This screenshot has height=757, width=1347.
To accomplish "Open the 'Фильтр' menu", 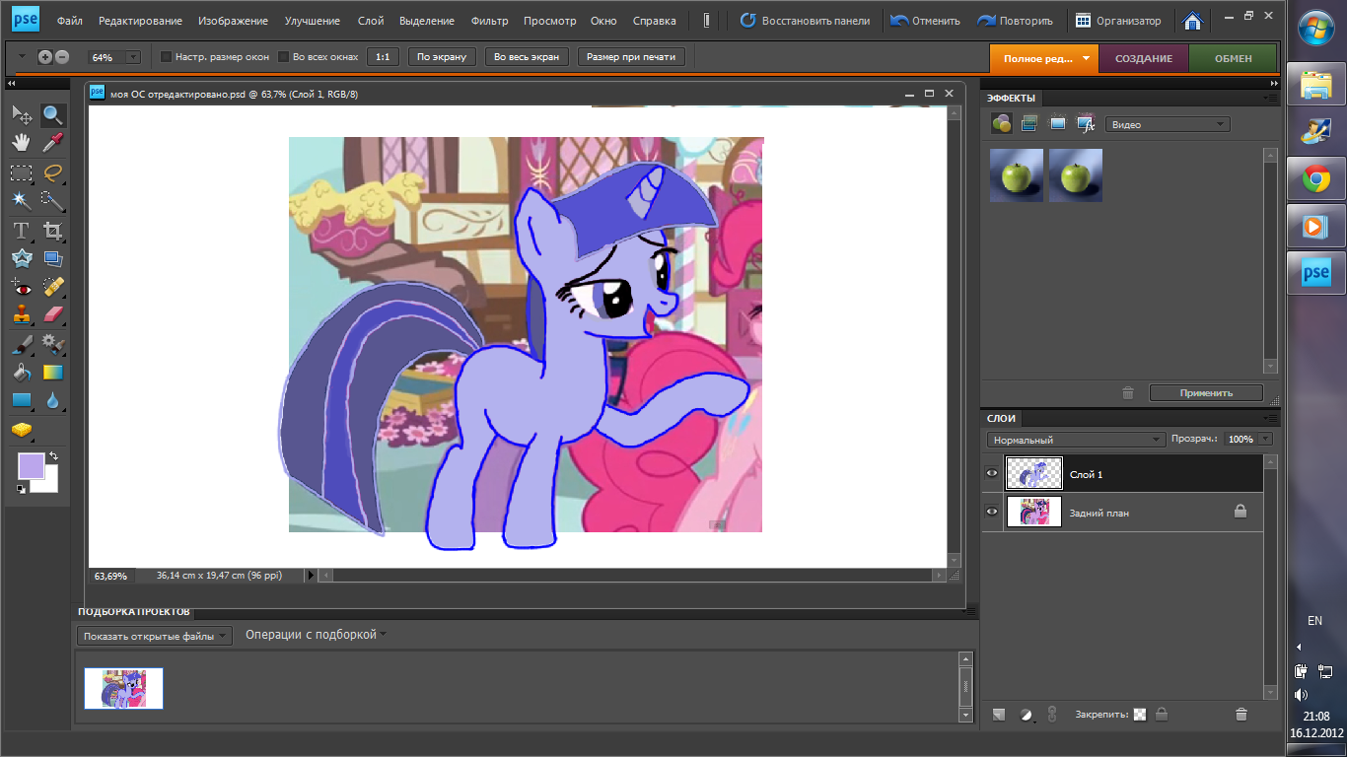I will [x=489, y=21].
